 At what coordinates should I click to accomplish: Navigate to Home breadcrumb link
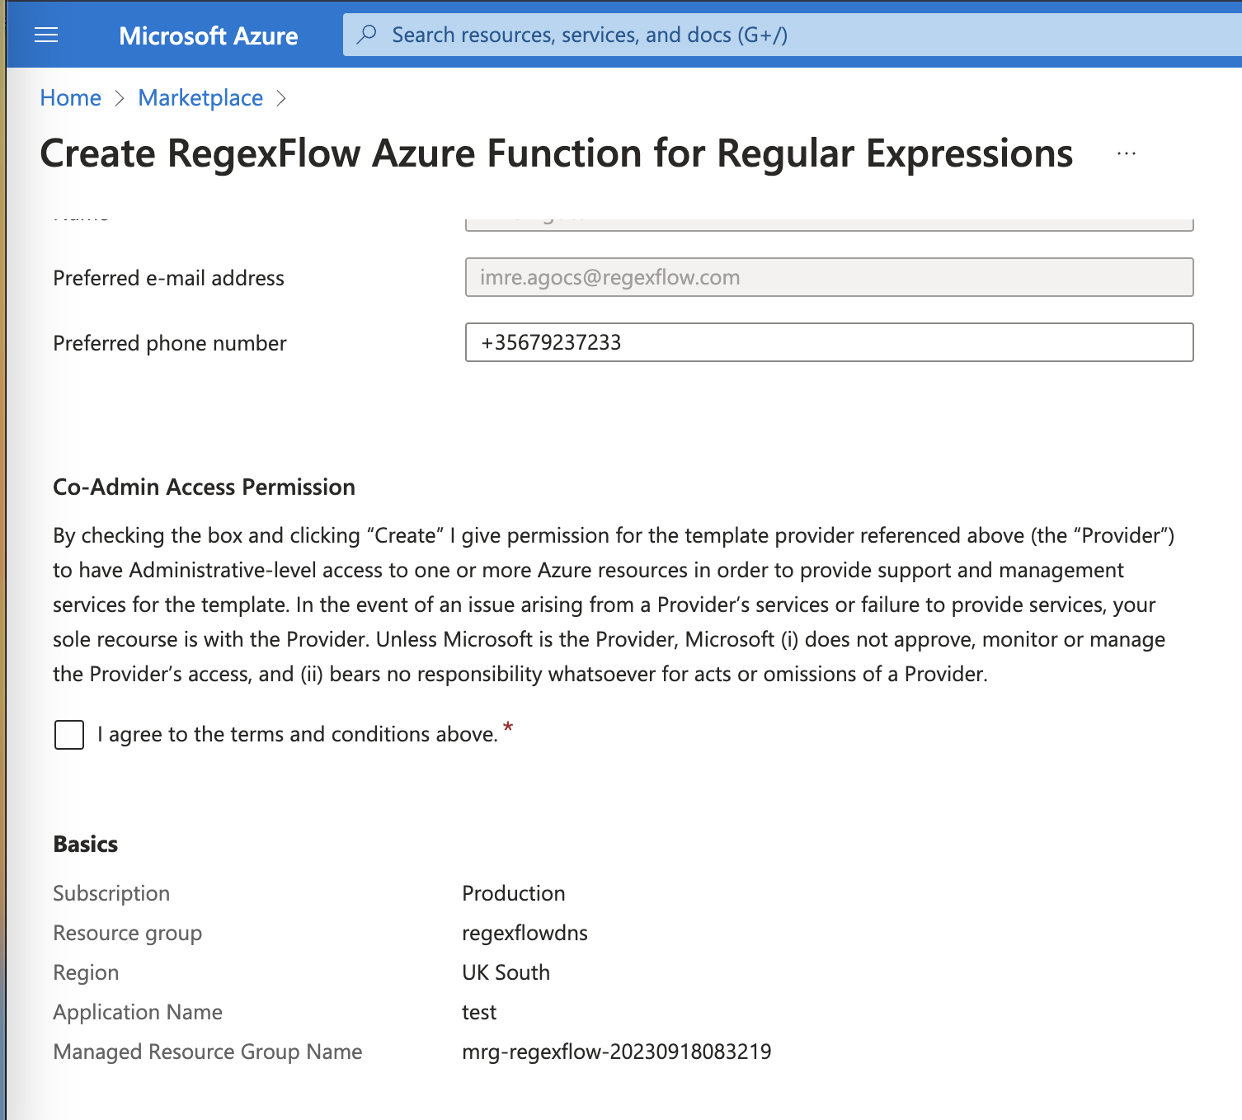[x=70, y=98]
